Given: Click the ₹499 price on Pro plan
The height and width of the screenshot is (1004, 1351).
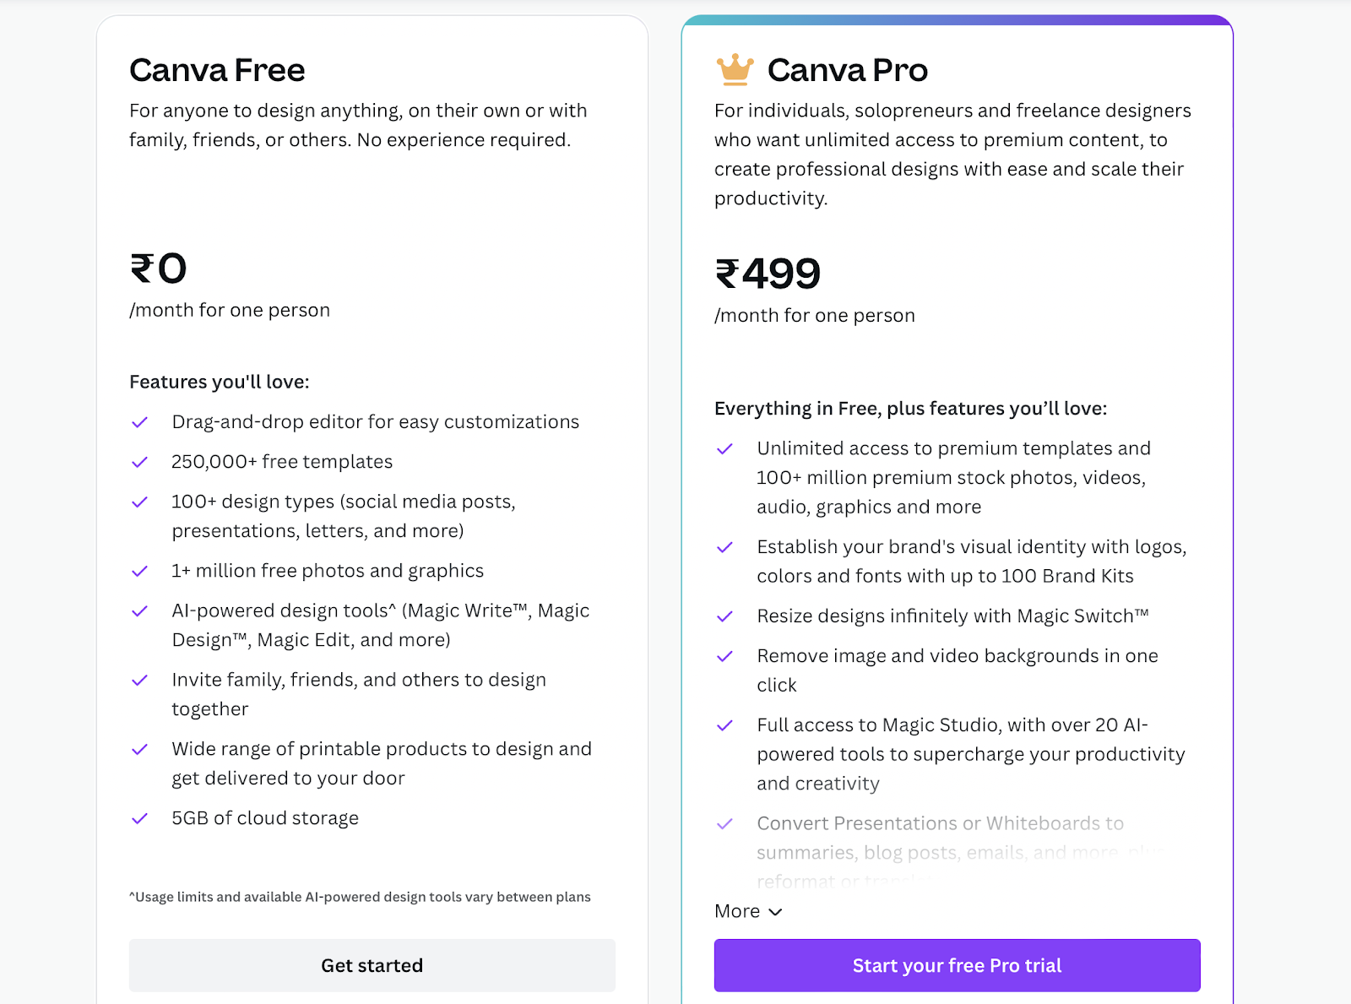Looking at the screenshot, I should click(x=768, y=273).
